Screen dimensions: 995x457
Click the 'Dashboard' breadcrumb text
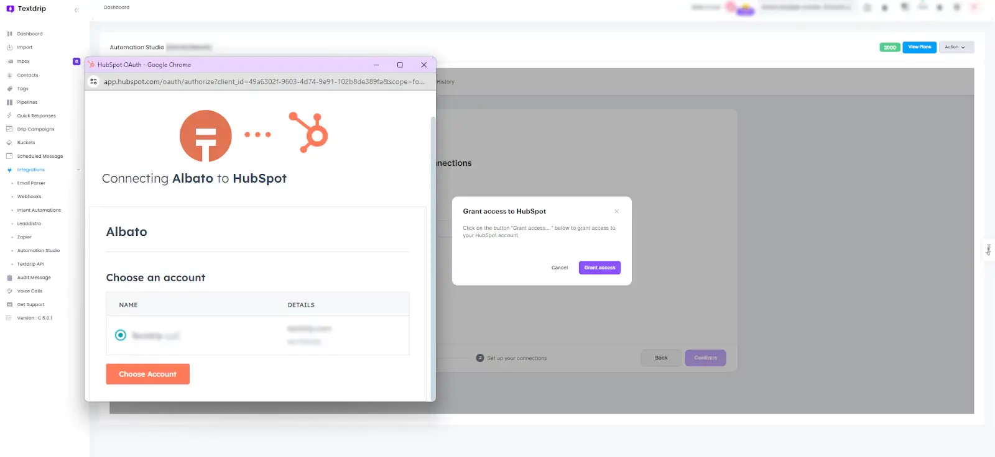pos(117,7)
